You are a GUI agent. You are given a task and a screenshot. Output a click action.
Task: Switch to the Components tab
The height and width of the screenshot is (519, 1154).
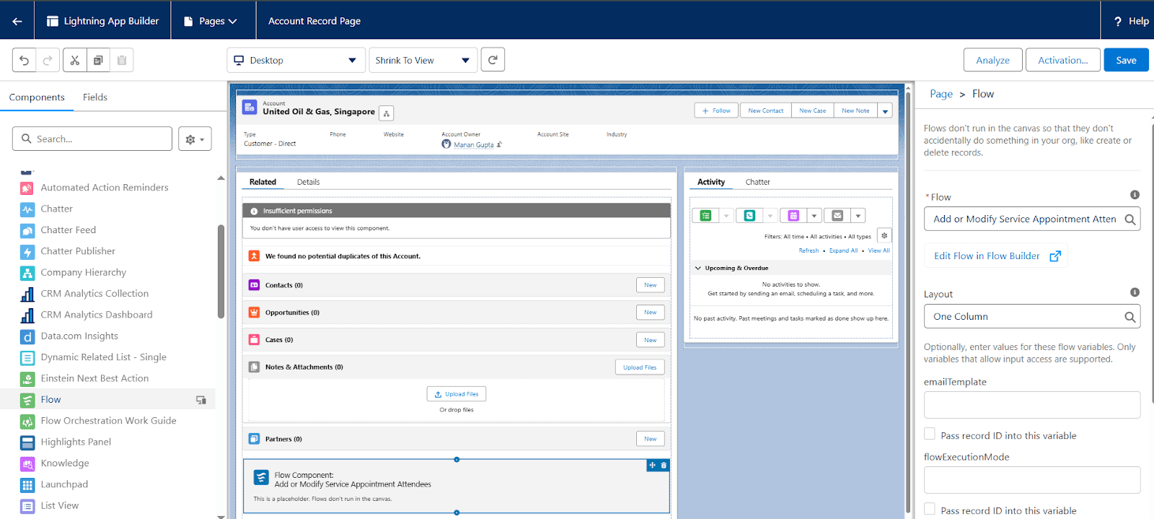pos(37,97)
